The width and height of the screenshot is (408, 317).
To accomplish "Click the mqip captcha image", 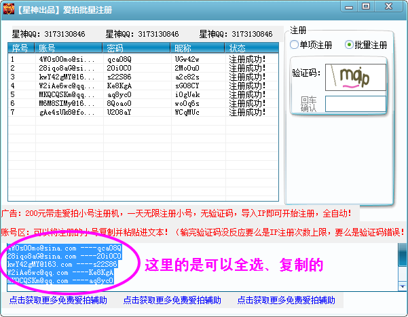I will coord(356,77).
